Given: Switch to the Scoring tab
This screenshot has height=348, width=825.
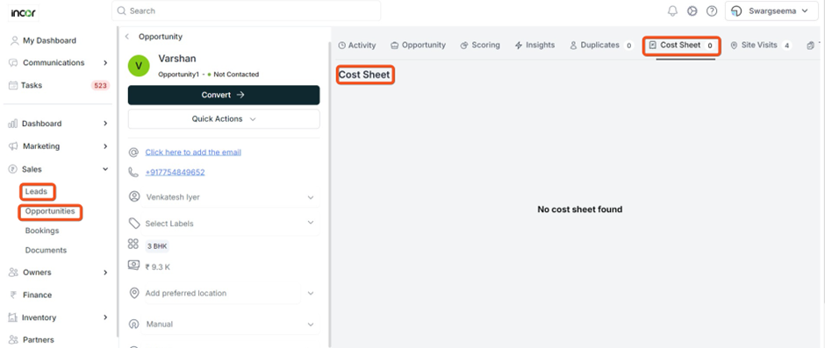Looking at the screenshot, I should (480, 46).
